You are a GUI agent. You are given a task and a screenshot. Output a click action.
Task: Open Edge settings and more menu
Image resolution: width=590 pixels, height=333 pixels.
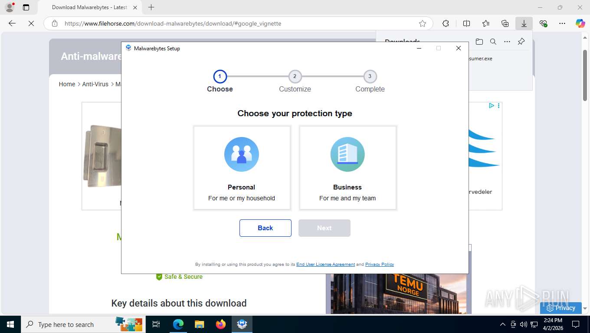pos(562,23)
